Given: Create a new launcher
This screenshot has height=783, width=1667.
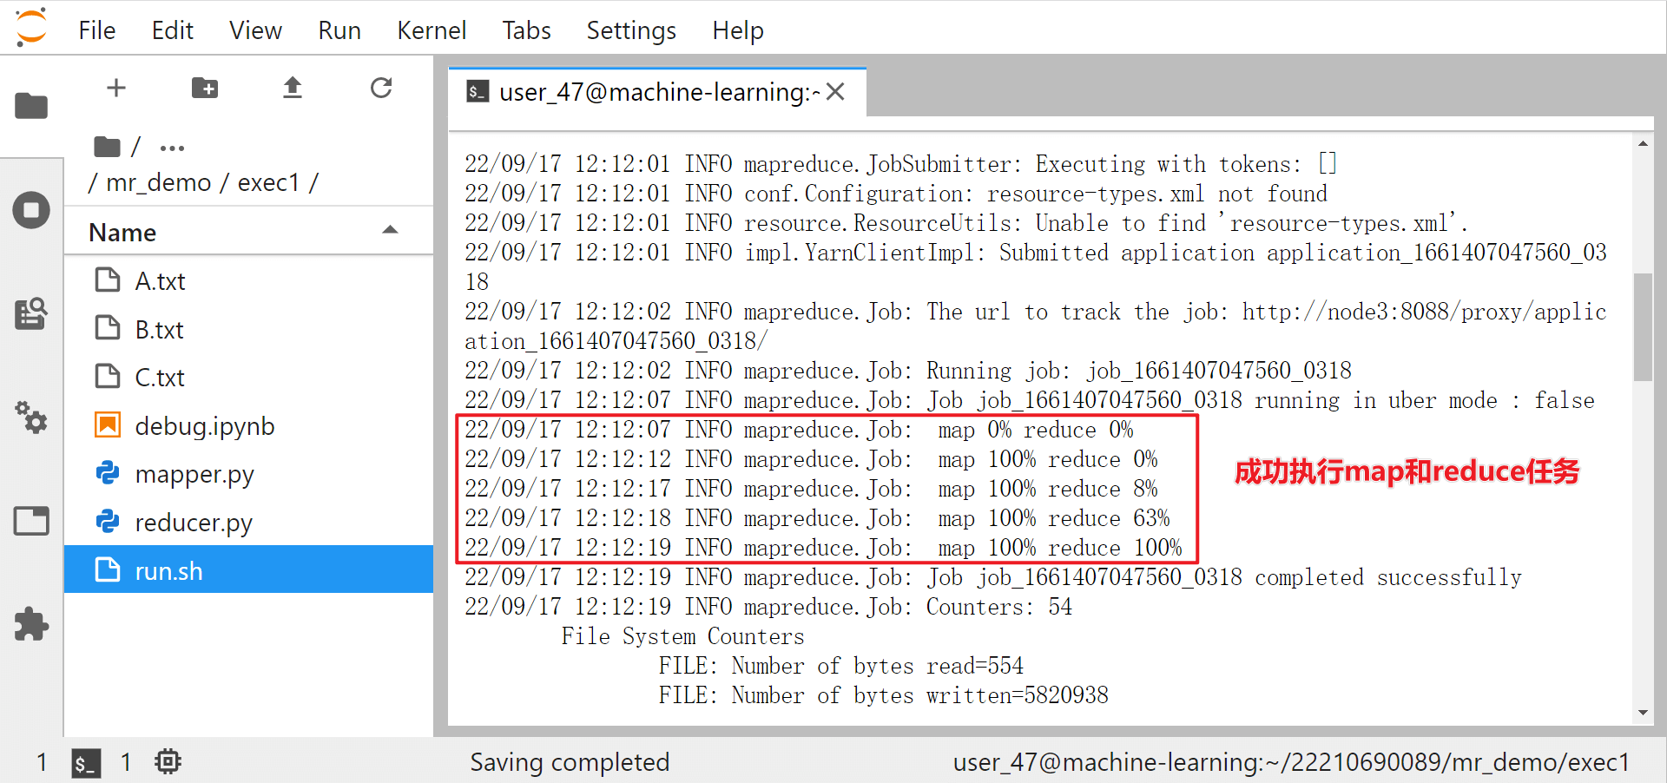Looking at the screenshot, I should 116,88.
